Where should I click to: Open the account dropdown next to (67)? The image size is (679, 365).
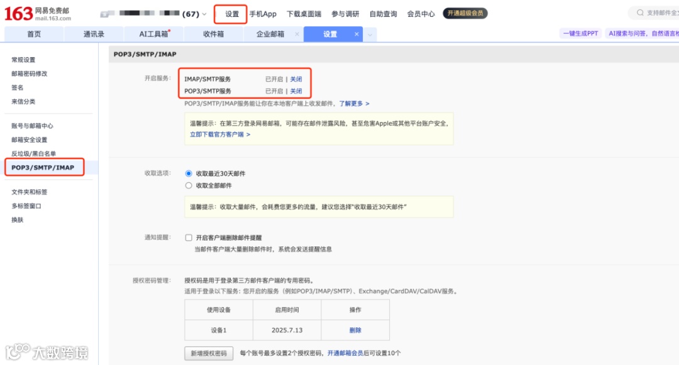coord(204,14)
